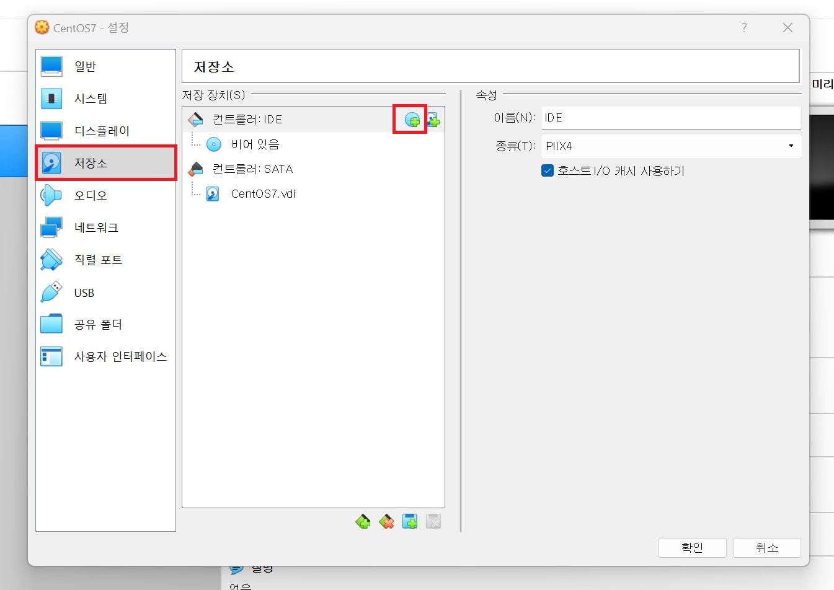This screenshot has height=590, width=834.
Task: Open the 오디오 settings category
Action: click(105, 195)
